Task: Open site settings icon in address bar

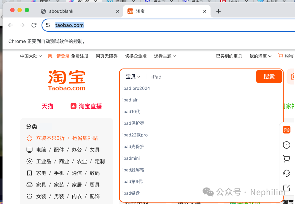Action: pos(48,25)
